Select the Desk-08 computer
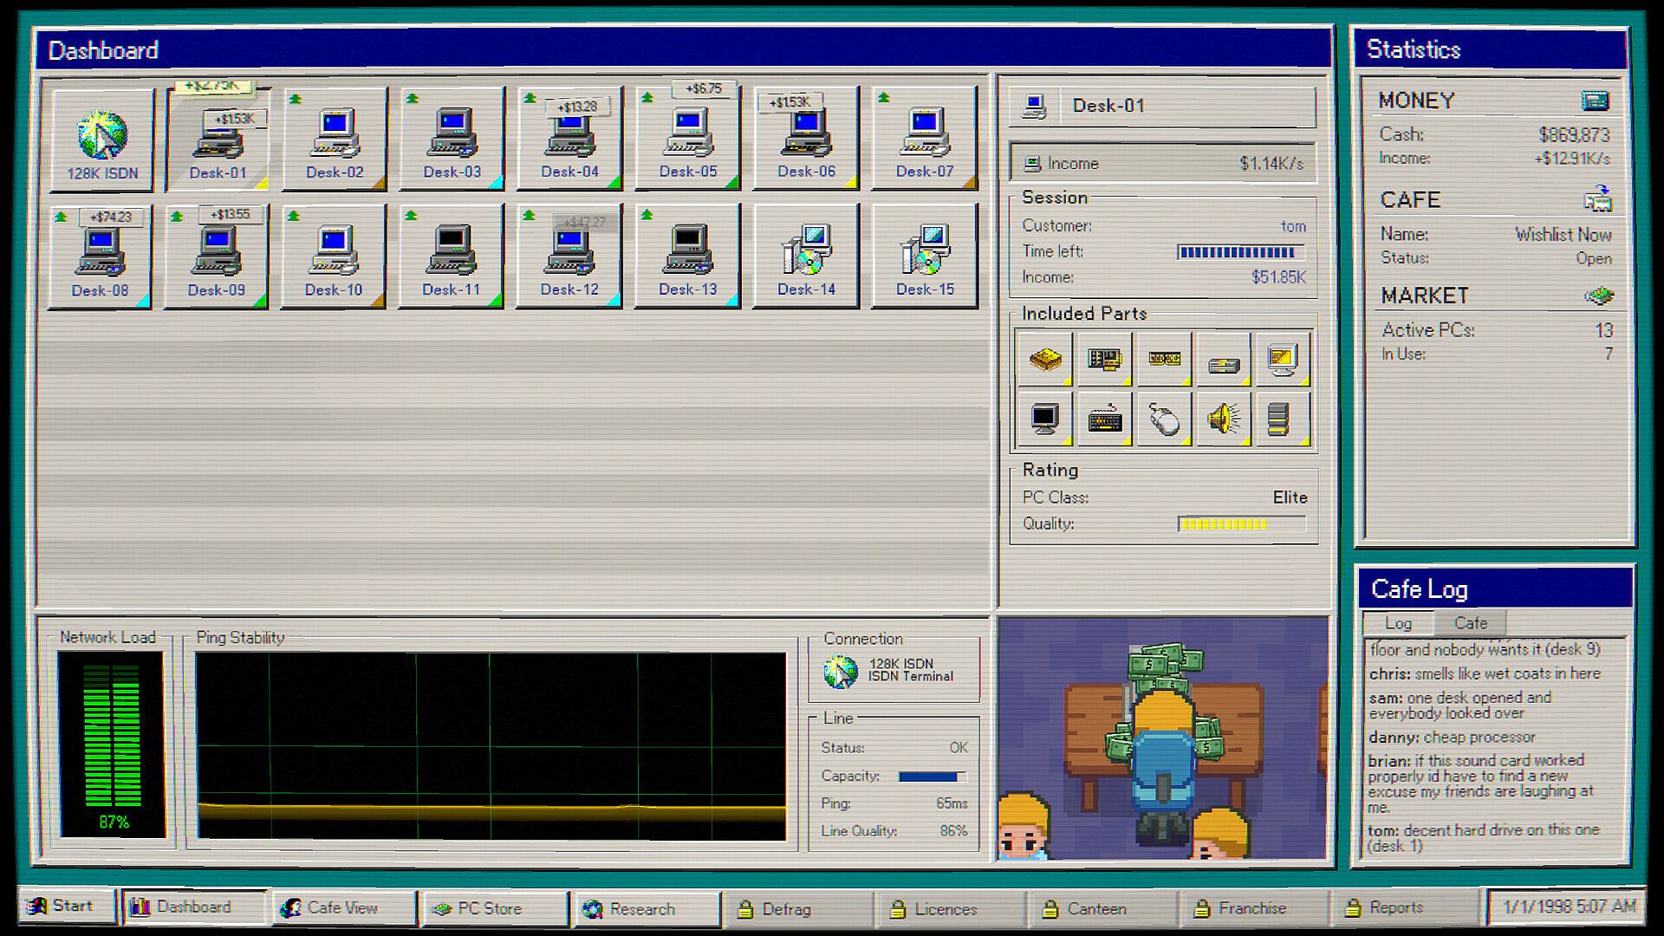Viewport: 1664px width, 936px height. [x=101, y=257]
